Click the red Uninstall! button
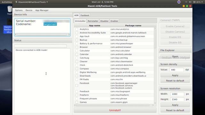Image resolution: width=205 pixels, height=115 pixels. point(115,110)
